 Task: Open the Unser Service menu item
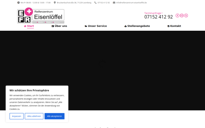point(97,26)
